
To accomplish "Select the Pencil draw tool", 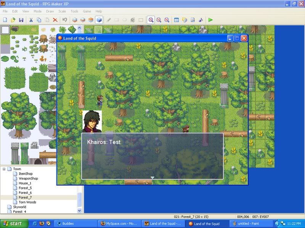I will (109, 20).
